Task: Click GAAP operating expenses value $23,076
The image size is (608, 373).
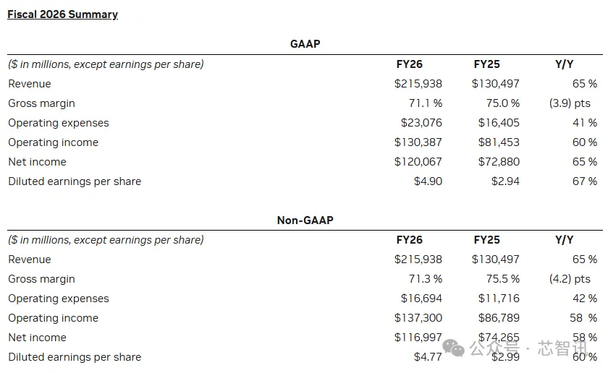Action: (x=421, y=123)
